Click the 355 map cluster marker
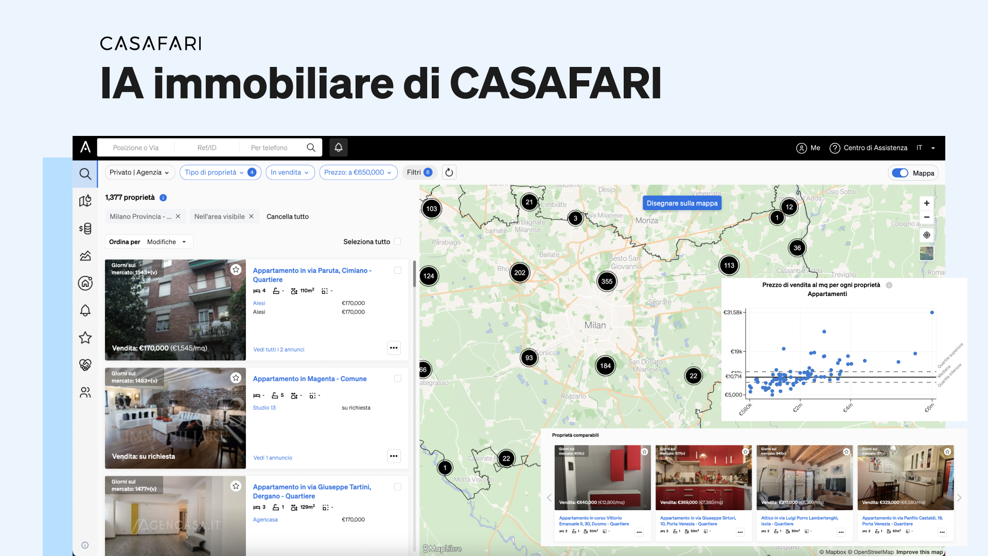988x556 pixels. tap(607, 282)
